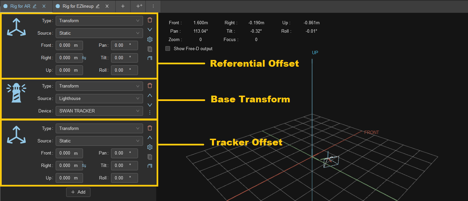Screen dimensions: 468x201
Task: Click the plus button to add a new rig tab
Action: tap(123, 6)
